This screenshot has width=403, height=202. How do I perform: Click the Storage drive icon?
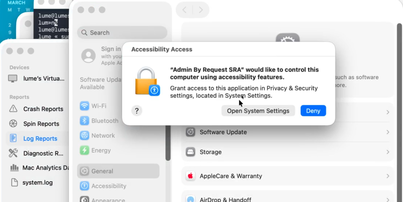click(x=190, y=152)
